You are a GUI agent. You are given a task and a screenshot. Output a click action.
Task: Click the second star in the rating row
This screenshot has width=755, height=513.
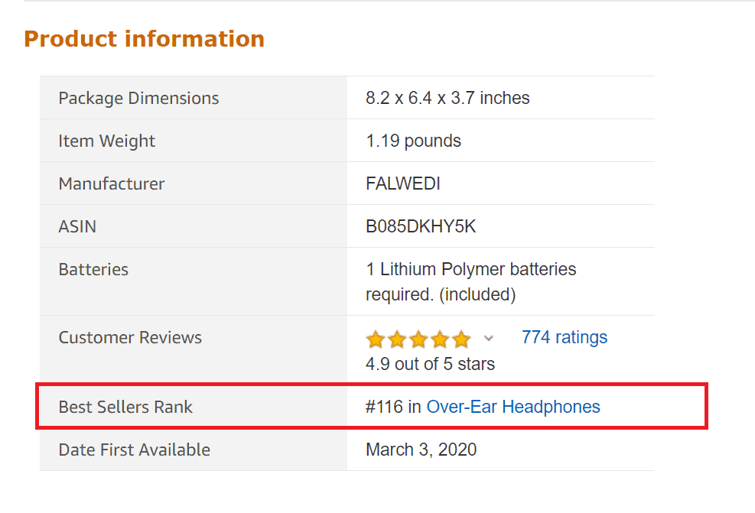click(x=396, y=338)
